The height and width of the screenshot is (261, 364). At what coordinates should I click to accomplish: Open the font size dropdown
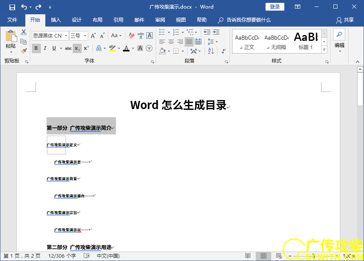click(85, 36)
